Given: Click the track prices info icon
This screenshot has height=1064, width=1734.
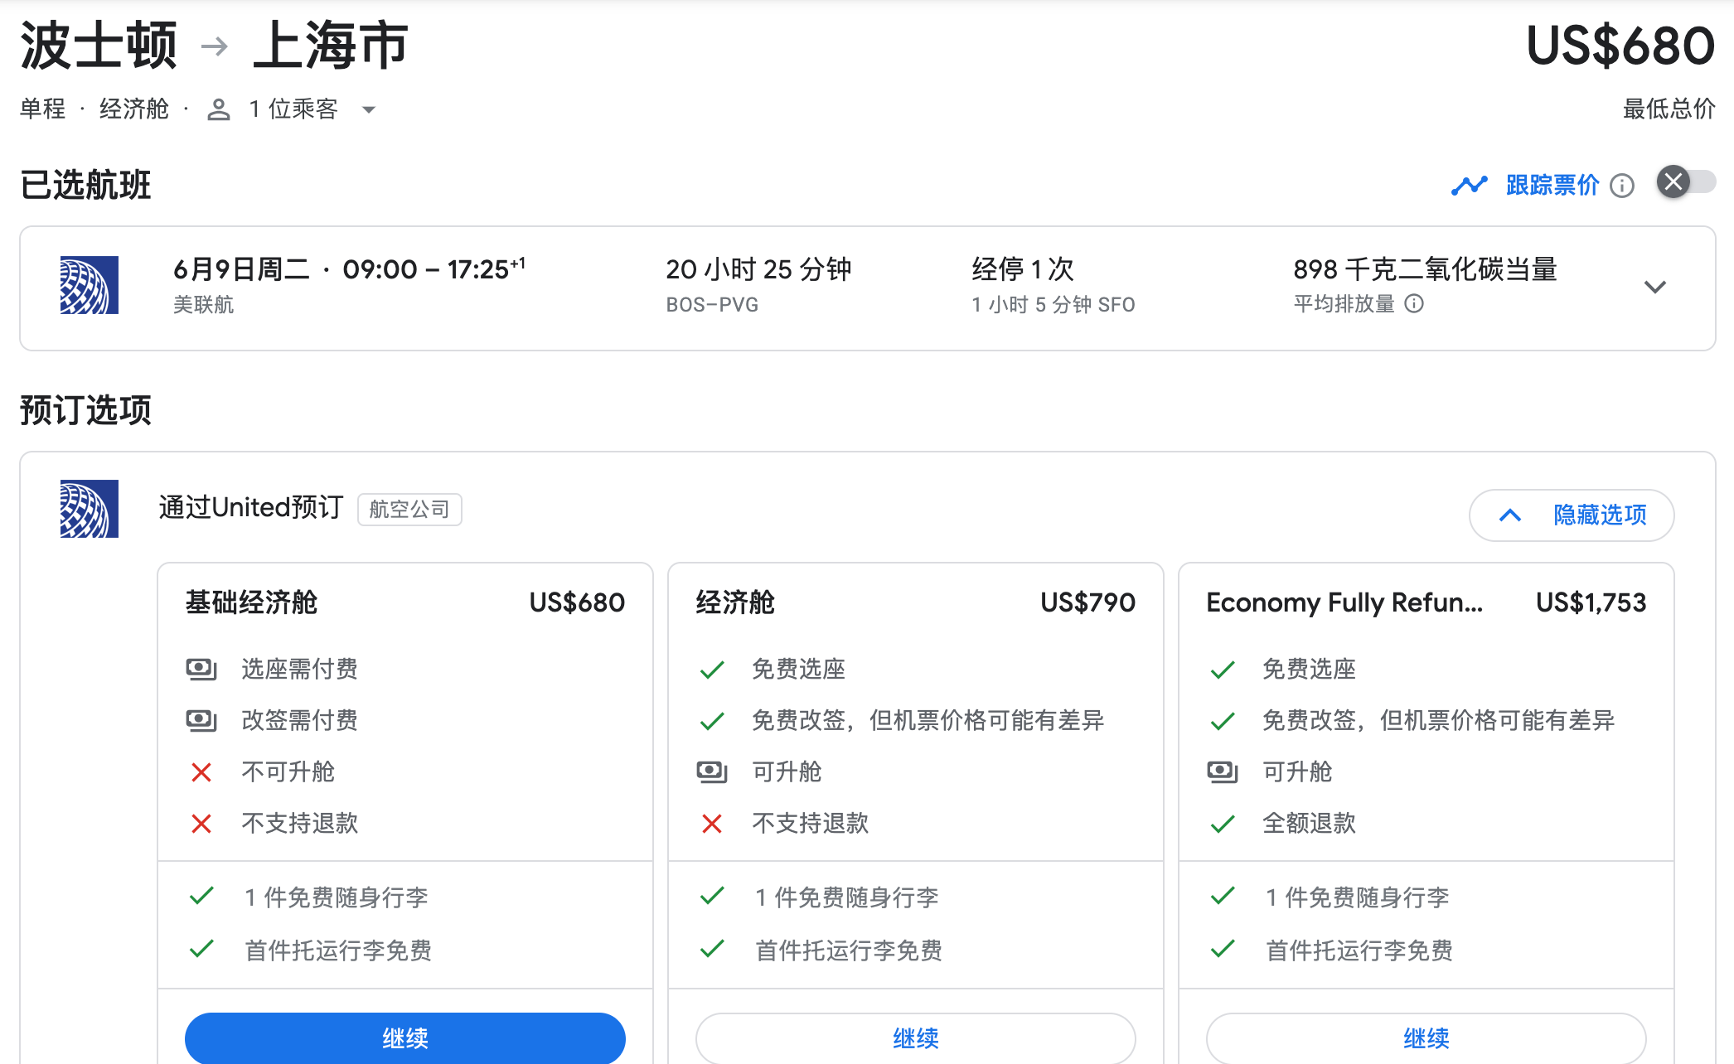Looking at the screenshot, I should (1622, 186).
